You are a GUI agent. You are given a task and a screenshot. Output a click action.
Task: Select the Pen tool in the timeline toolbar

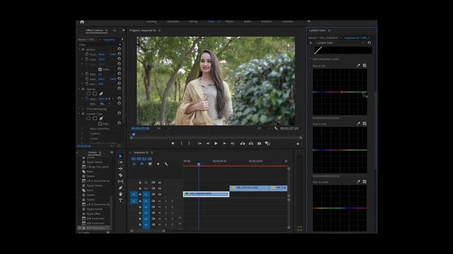(x=120, y=188)
